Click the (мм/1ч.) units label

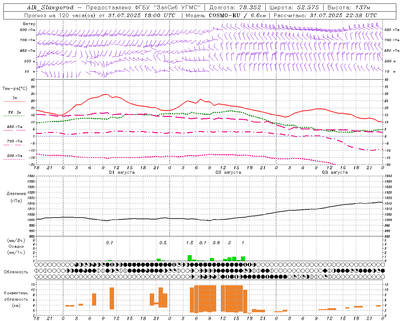(x=16, y=252)
